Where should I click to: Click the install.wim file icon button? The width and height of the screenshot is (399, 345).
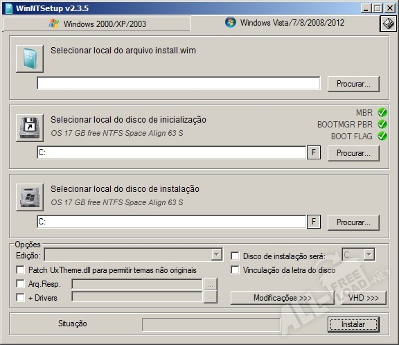30,59
